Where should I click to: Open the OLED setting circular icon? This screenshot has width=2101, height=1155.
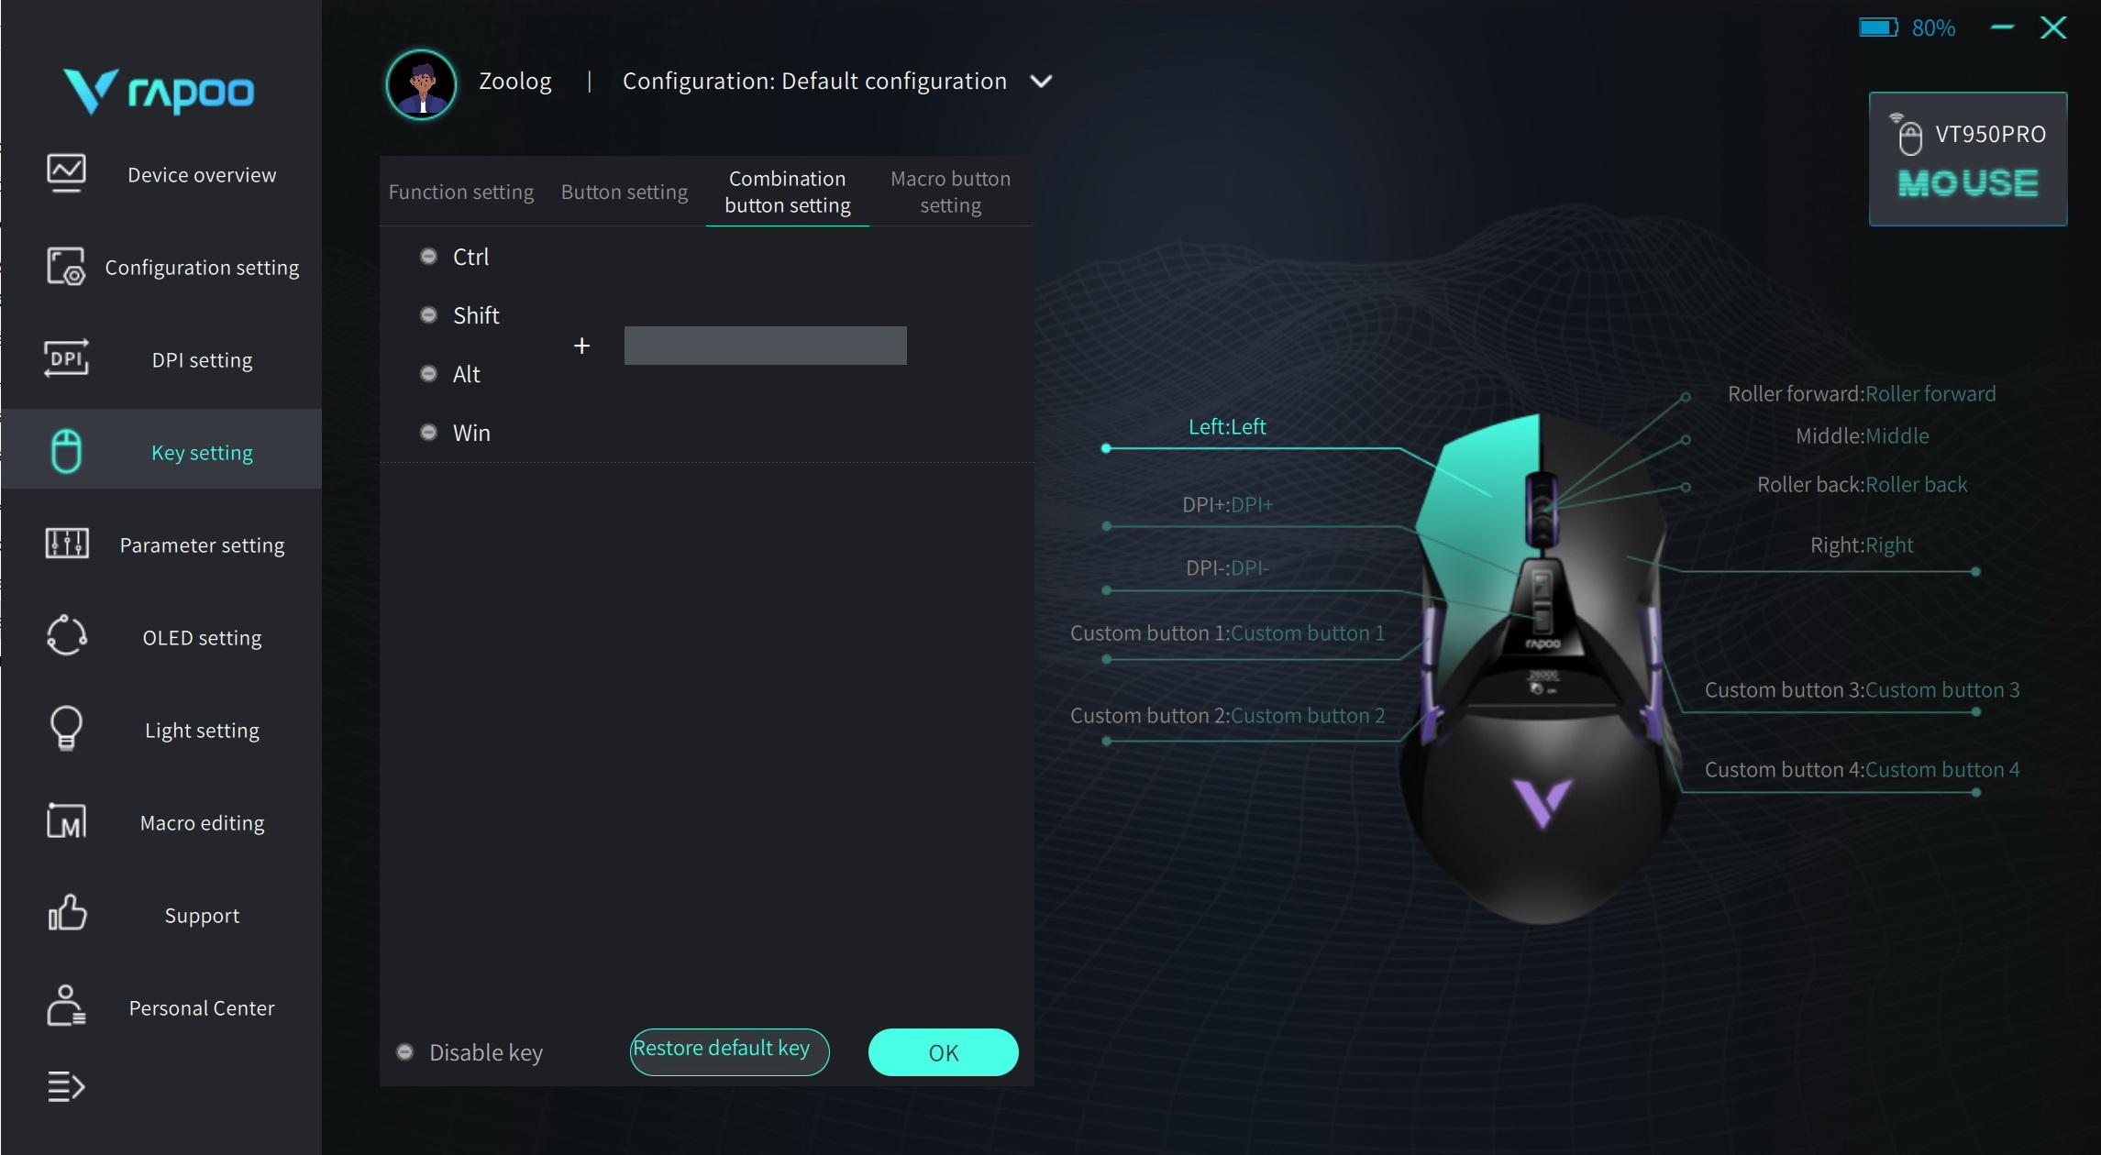[67, 635]
